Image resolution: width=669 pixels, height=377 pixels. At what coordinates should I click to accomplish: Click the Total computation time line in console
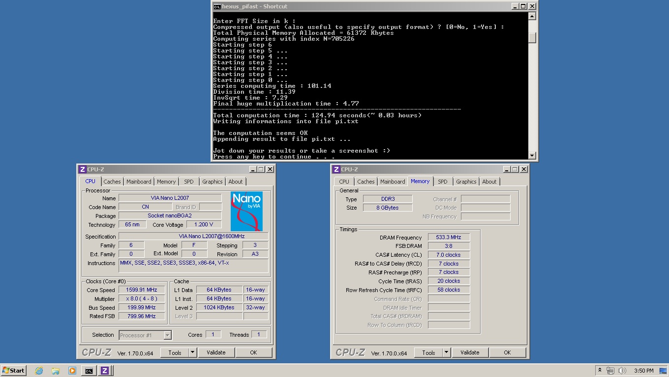coord(317,115)
